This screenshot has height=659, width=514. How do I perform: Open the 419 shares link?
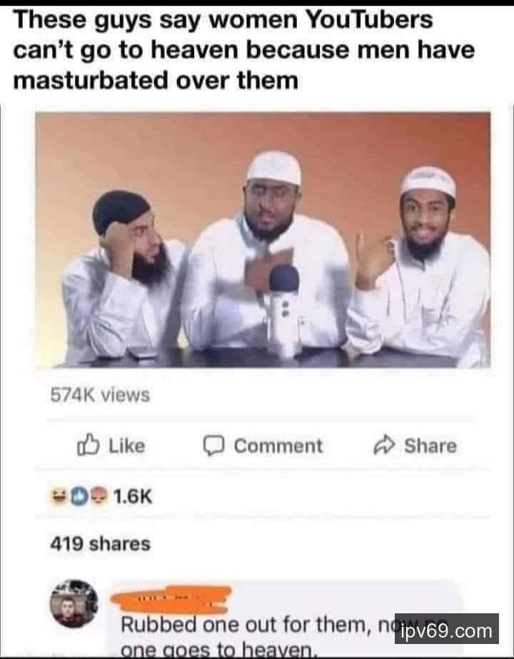101,543
